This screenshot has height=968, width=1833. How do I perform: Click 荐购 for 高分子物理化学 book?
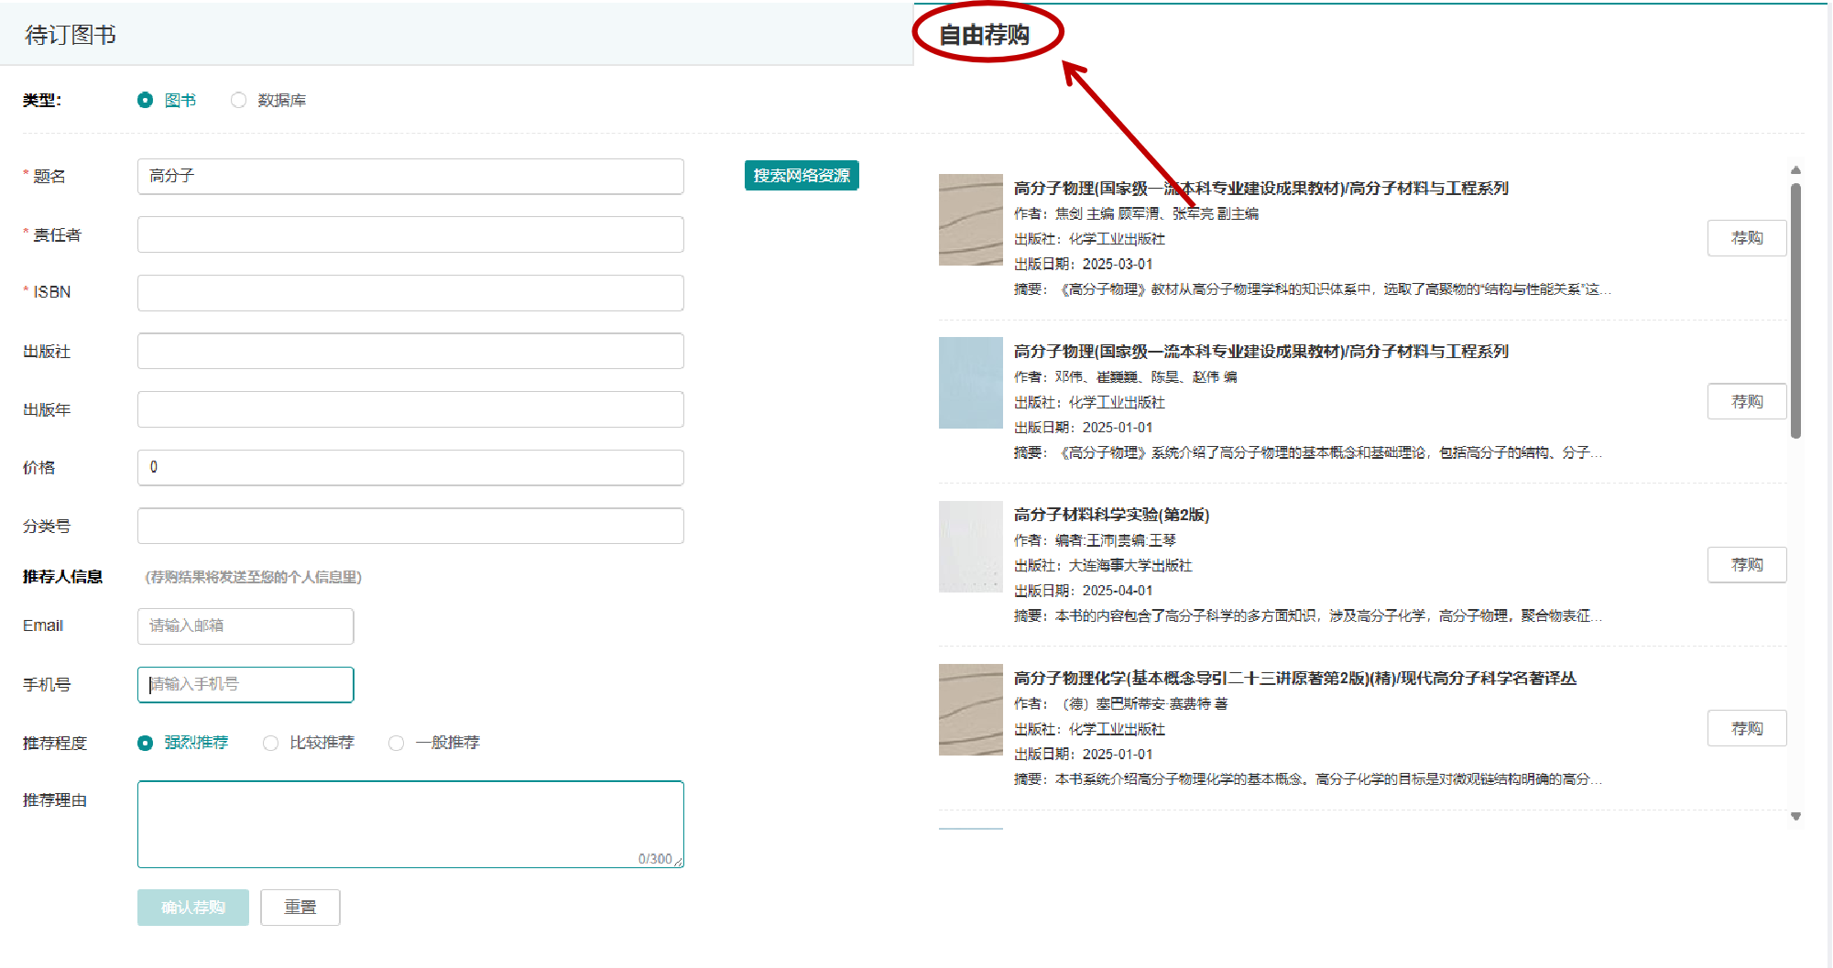(x=1746, y=728)
